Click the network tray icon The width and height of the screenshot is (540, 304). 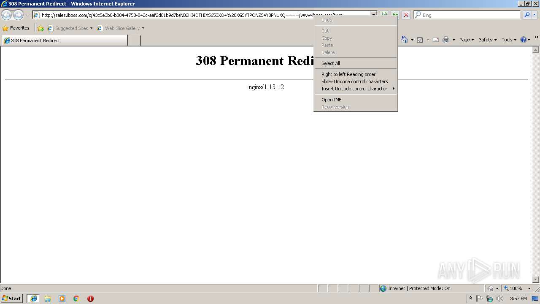click(x=490, y=299)
